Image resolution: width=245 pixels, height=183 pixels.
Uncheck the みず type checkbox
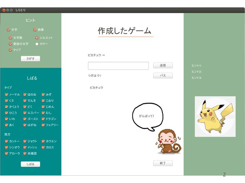click(x=43, y=95)
